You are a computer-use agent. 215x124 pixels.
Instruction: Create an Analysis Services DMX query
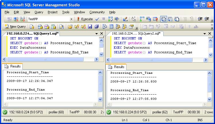tap(47, 27)
